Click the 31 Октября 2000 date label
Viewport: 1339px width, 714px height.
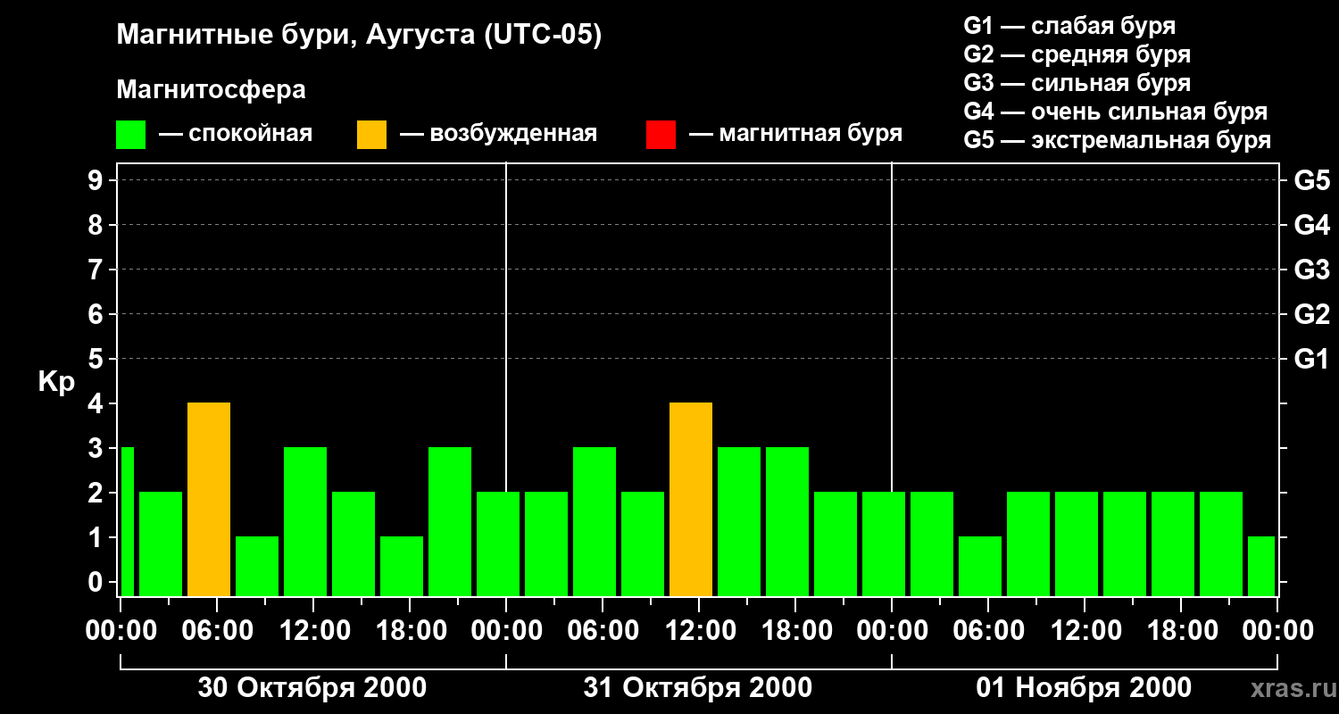pos(698,688)
